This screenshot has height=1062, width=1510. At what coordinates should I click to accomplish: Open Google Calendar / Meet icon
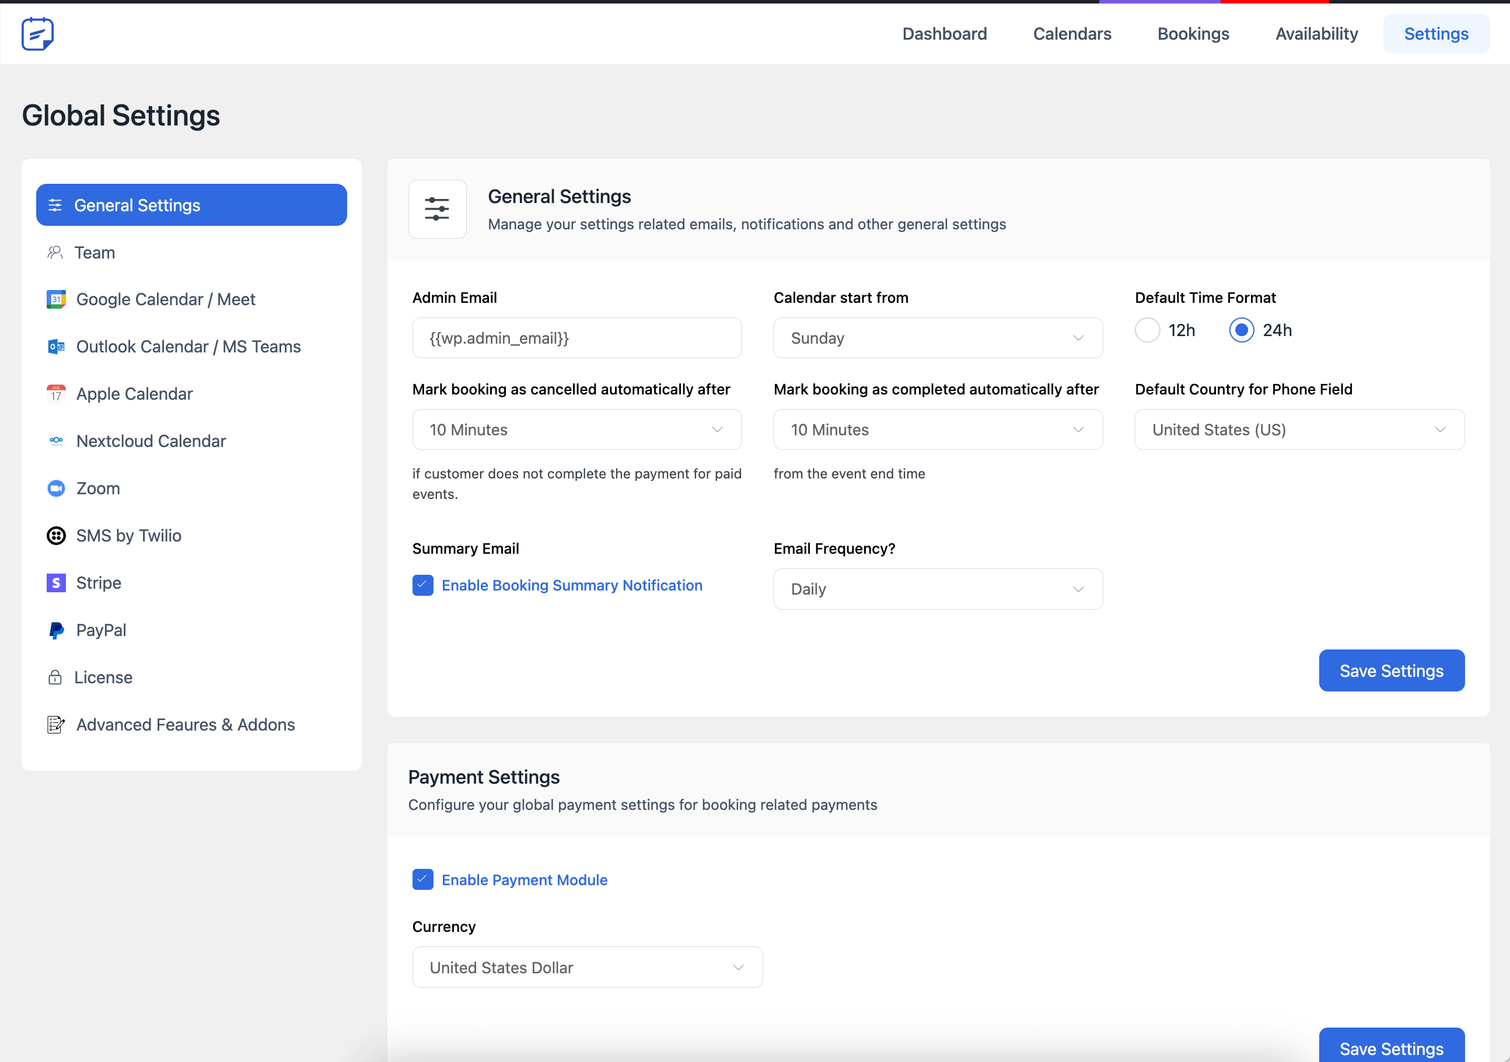(x=56, y=299)
